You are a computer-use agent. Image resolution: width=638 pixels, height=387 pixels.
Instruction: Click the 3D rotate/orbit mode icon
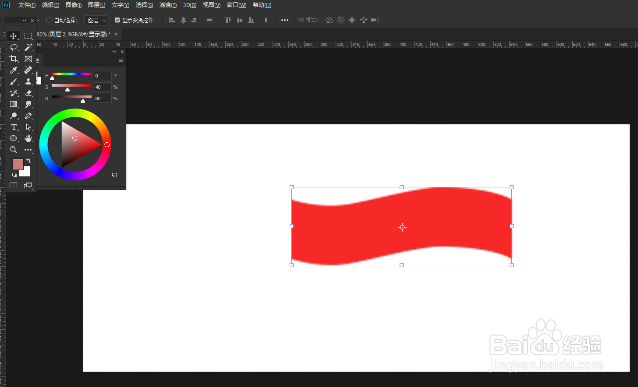point(330,20)
